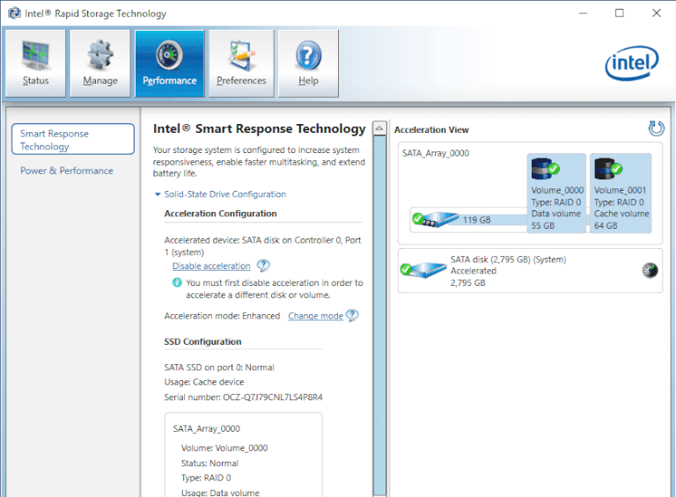Image resolution: width=676 pixels, height=497 pixels.
Task: Open the Preferences tab
Action: 241,63
